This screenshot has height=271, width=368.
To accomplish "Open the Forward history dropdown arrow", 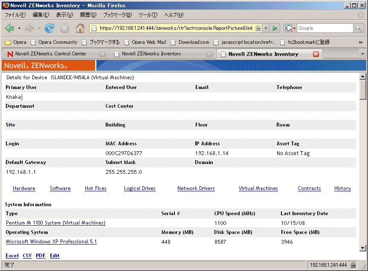I will coord(39,29).
